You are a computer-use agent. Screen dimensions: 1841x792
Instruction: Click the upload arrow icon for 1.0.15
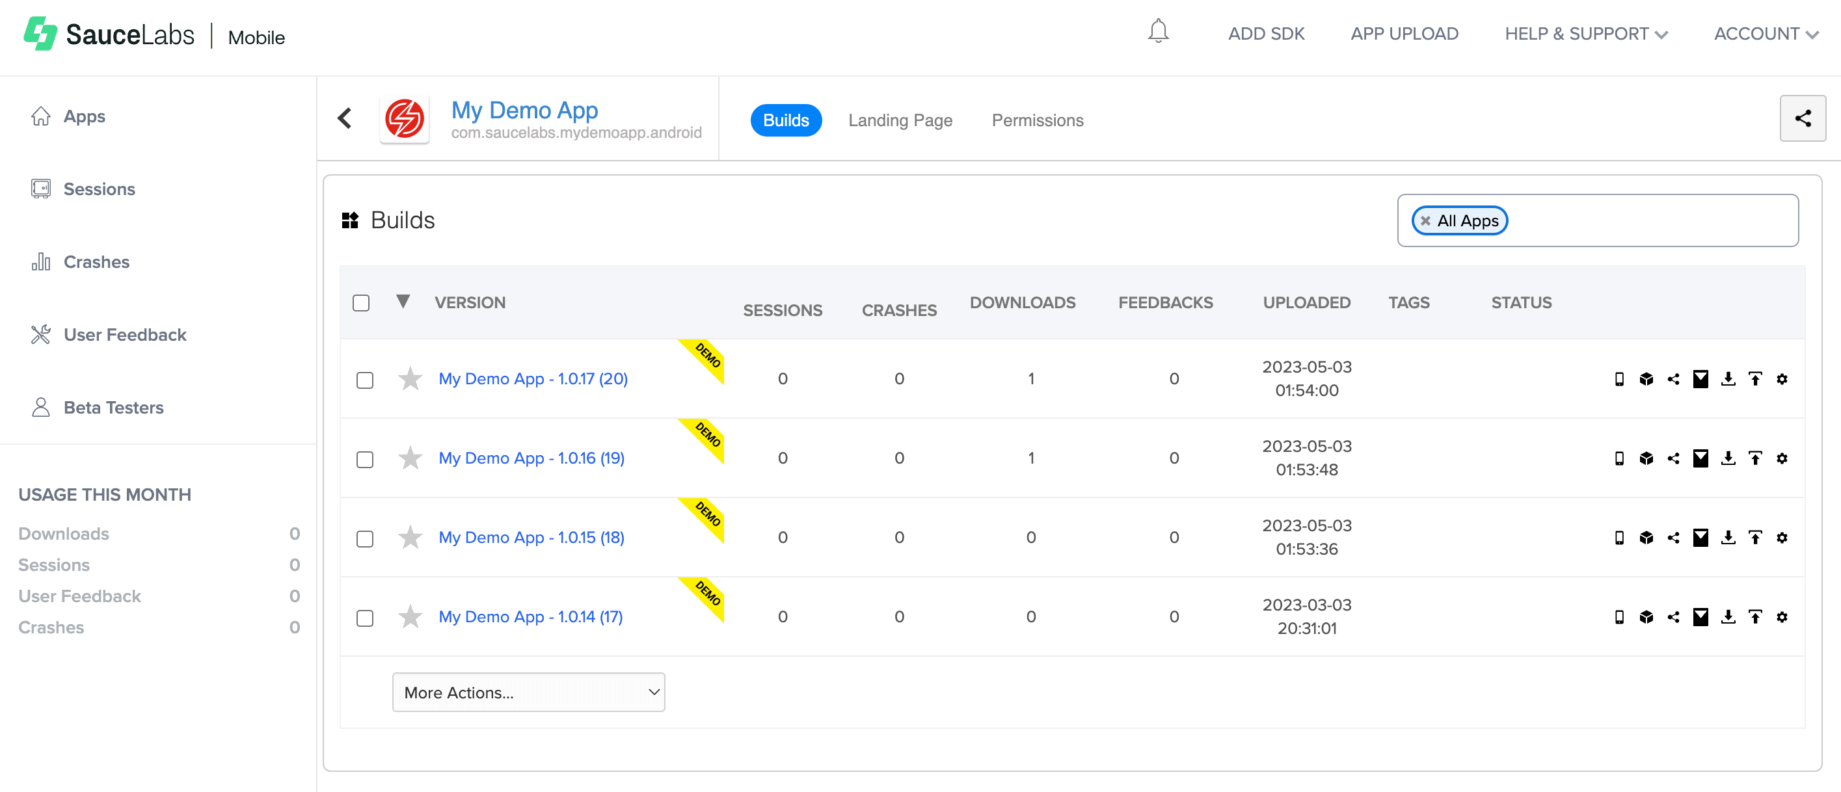1754,537
